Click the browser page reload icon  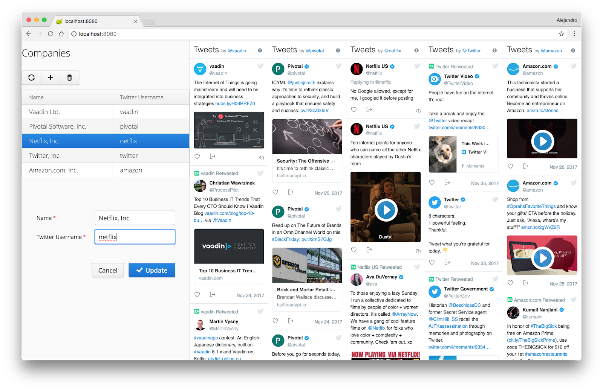(x=51, y=33)
